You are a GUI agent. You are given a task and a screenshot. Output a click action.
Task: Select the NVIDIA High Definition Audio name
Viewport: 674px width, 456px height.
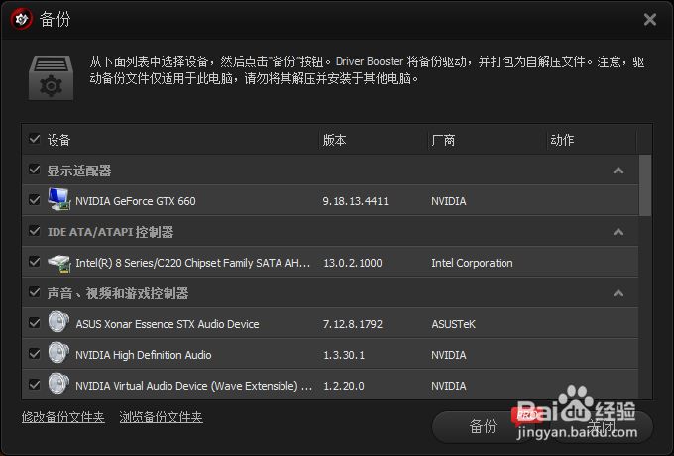pyautogui.click(x=144, y=355)
